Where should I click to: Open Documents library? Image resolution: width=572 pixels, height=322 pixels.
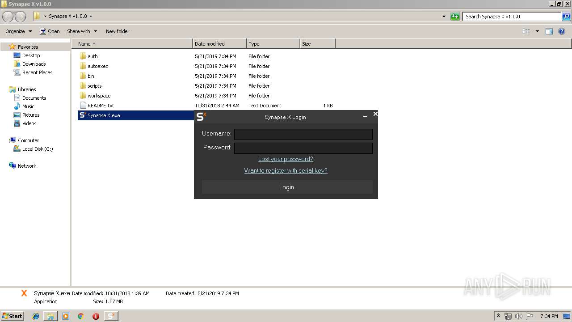tap(34, 98)
